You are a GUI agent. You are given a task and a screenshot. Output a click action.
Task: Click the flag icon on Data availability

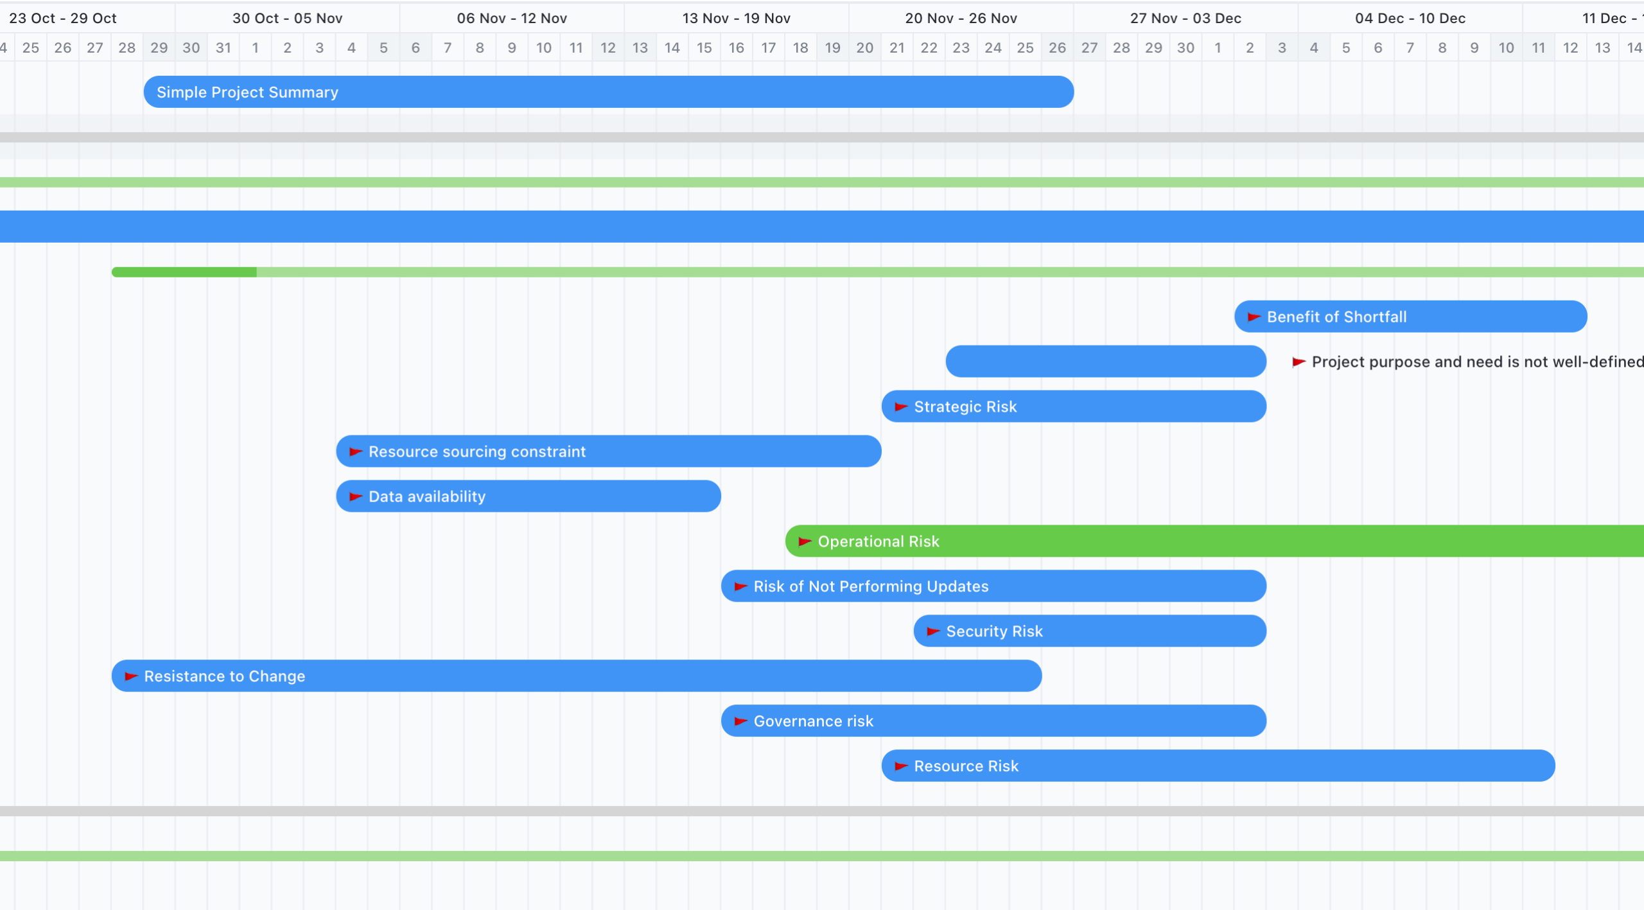[354, 496]
